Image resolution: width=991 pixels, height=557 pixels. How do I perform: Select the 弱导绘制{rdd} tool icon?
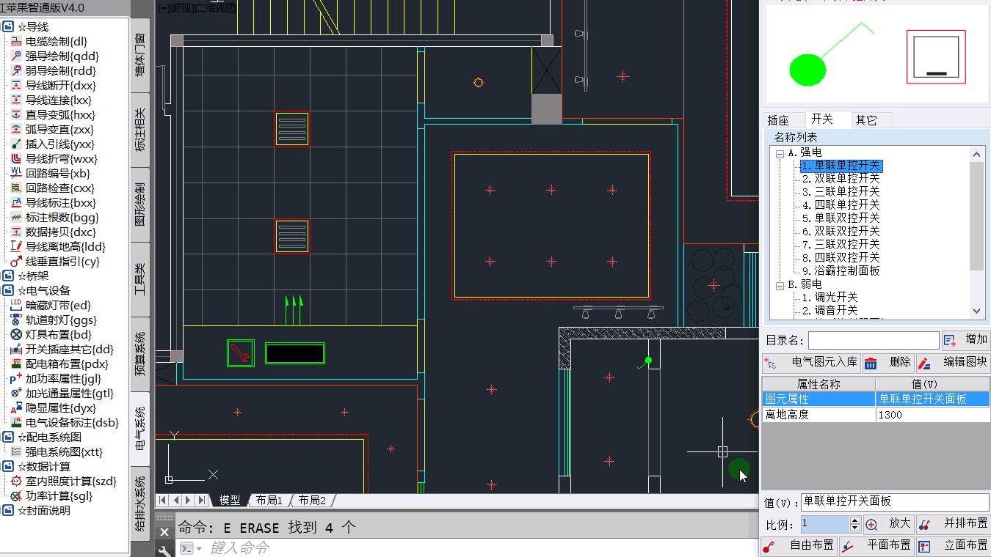(x=16, y=71)
